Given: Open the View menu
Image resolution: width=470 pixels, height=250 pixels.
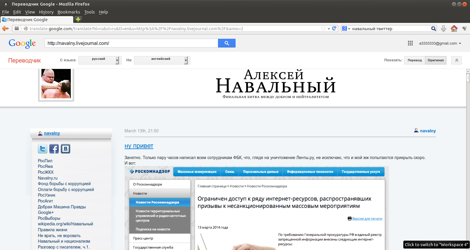Looking at the screenshot, I should 30,12.
